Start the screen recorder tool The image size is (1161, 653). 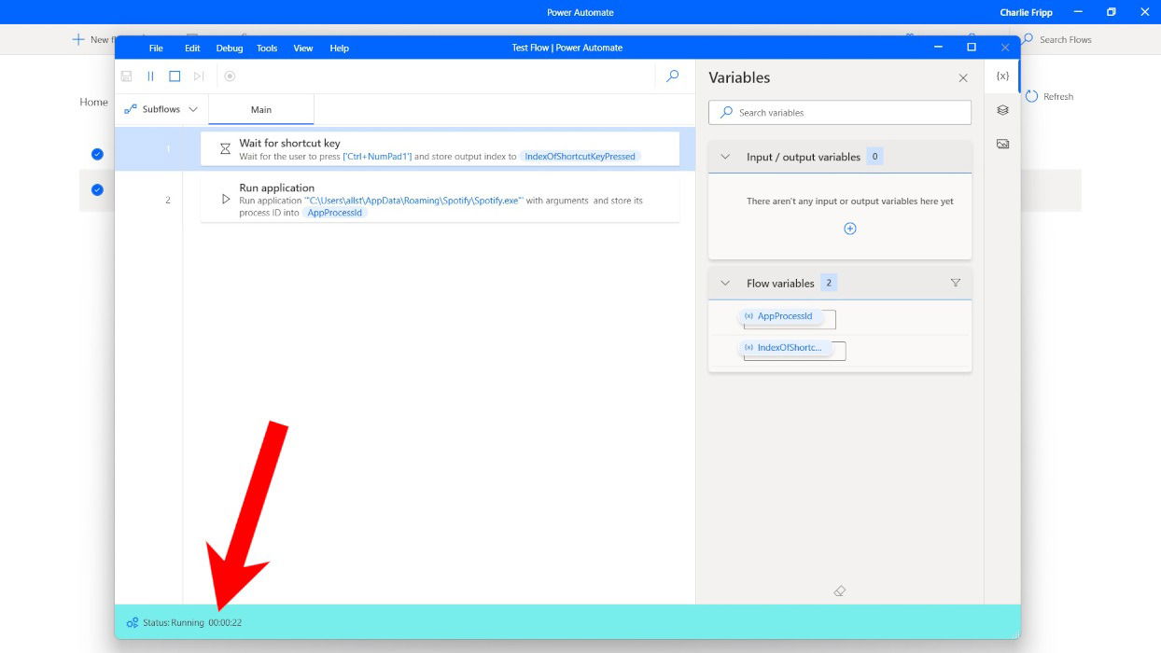[230, 76]
